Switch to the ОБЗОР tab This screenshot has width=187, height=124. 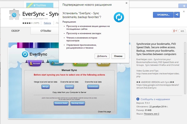click(x=16, y=31)
